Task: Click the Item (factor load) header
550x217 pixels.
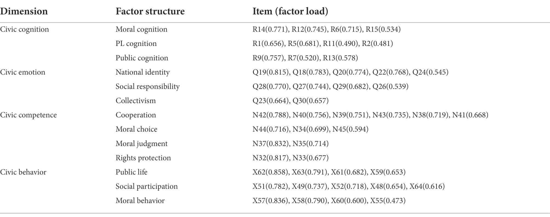Action: point(290,12)
